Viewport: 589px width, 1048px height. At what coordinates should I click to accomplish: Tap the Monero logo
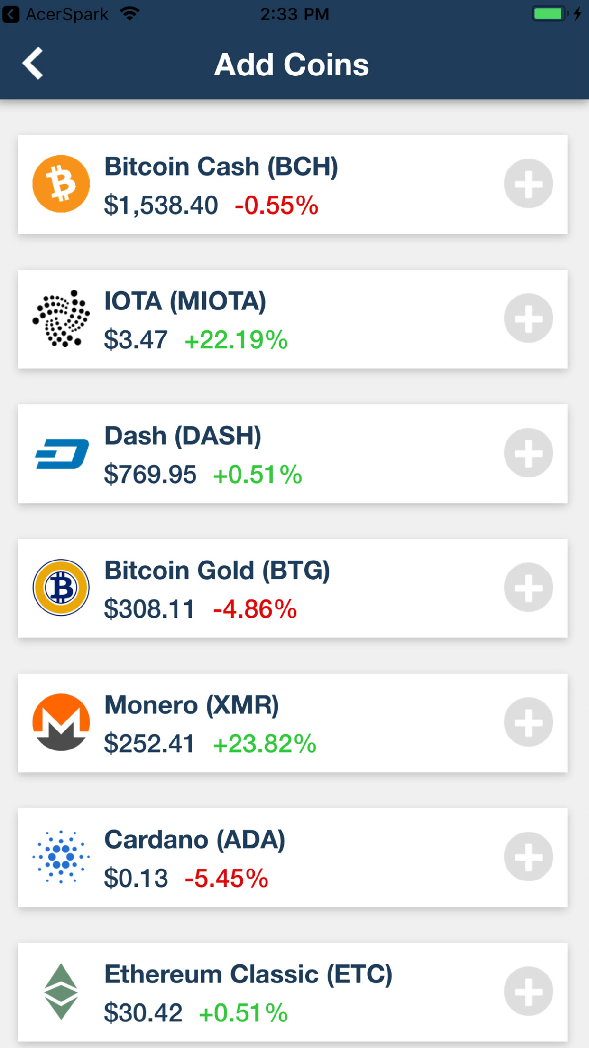(61, 722)
